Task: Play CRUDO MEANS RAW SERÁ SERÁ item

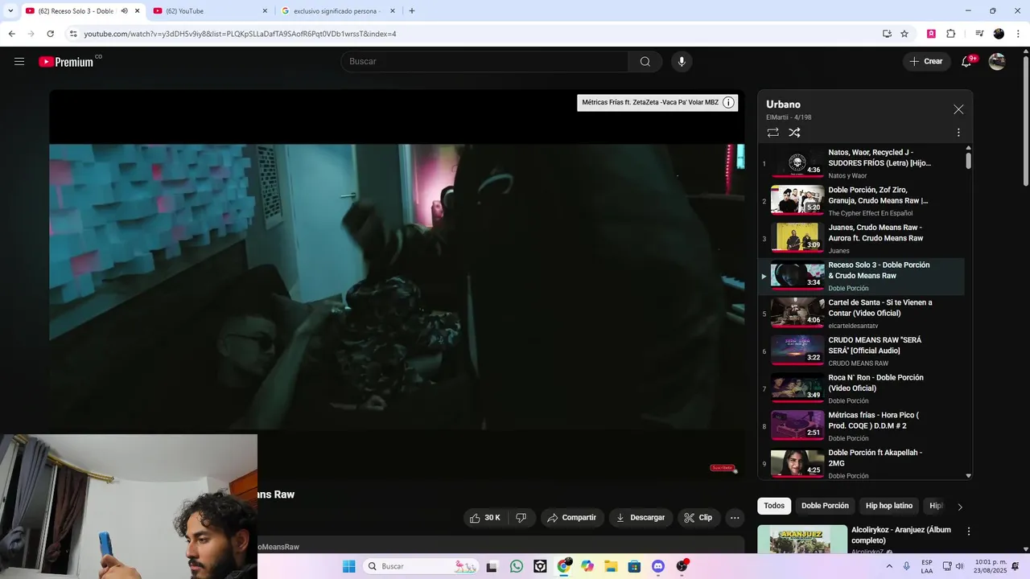Action: [x=862, y=351]
